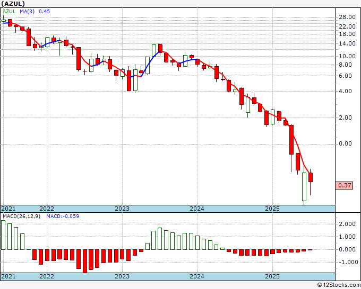Click the MACD(26,12,9) indicator label

click(x=21, y=216)
